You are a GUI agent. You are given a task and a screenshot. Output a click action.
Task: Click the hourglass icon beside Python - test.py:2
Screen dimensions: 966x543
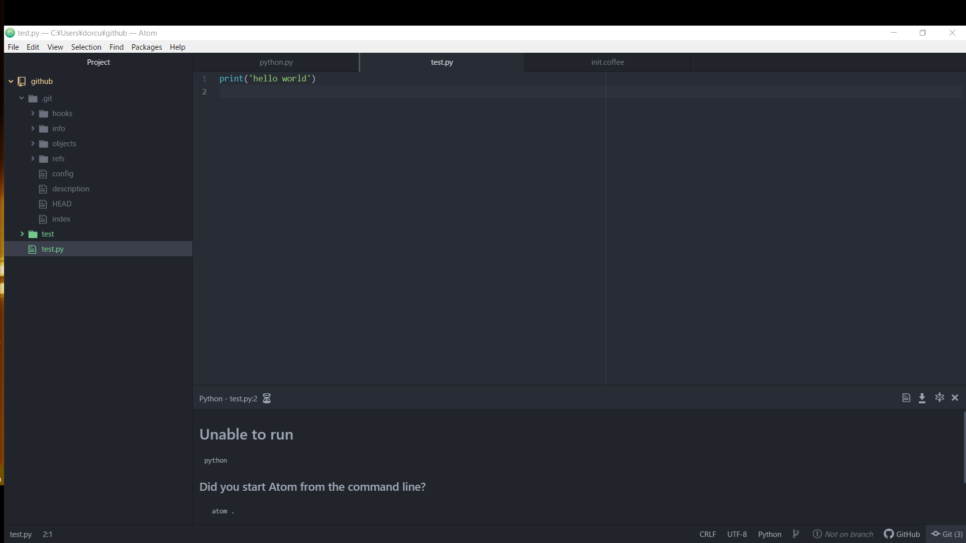coord(267,398)
